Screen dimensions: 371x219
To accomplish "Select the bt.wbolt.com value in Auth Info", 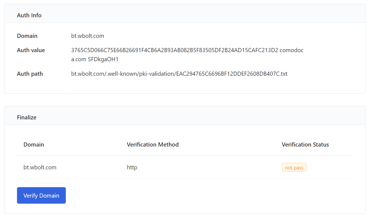I will point(87,36).
